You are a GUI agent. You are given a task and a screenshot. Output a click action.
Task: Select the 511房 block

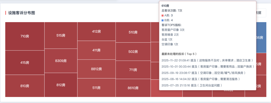(x=96, y=88)
